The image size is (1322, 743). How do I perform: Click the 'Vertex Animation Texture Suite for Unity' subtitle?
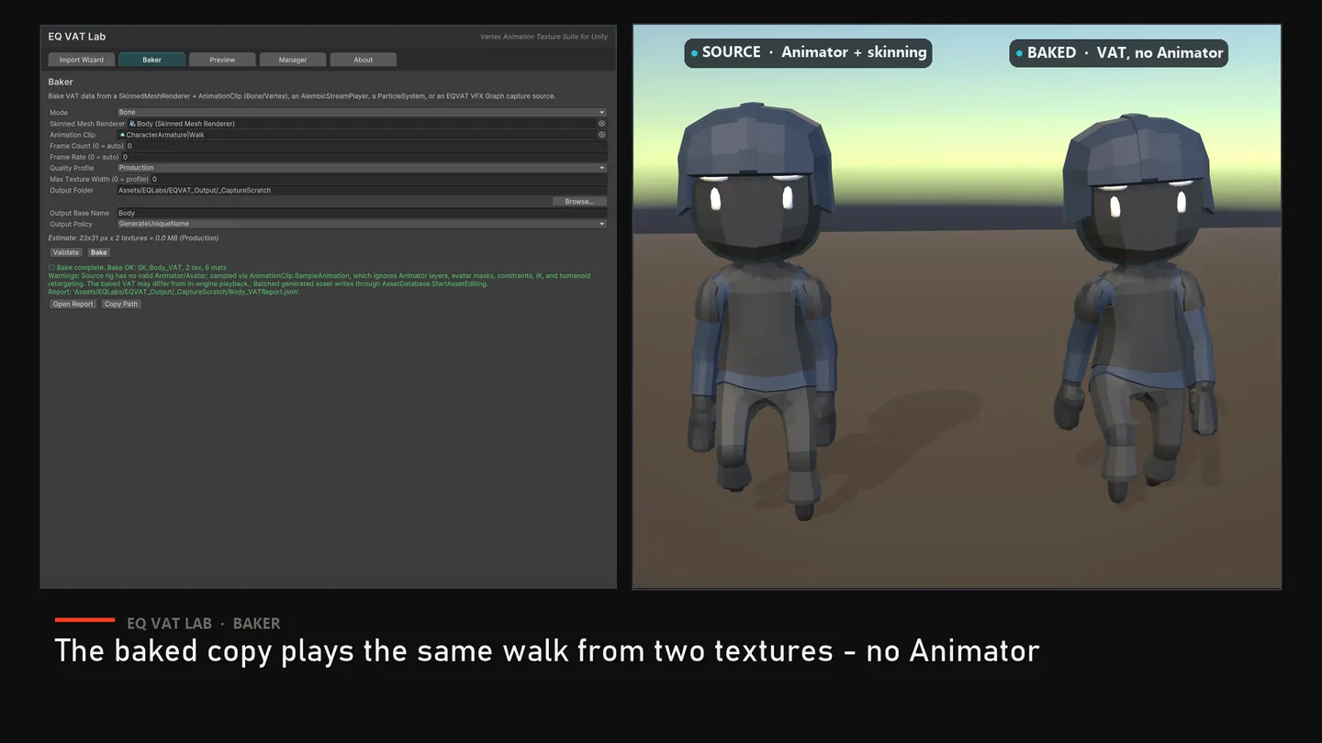click(543, 37)
